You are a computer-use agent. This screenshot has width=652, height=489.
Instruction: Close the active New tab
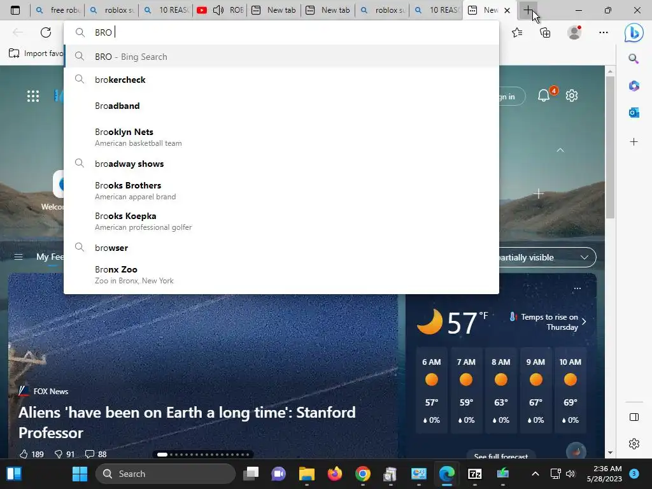tap(507, 10)
